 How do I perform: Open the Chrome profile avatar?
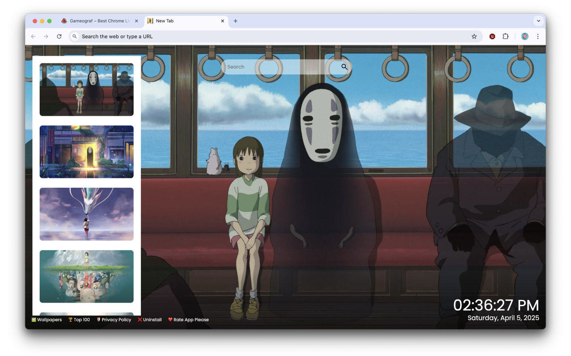tap(525, 36)
